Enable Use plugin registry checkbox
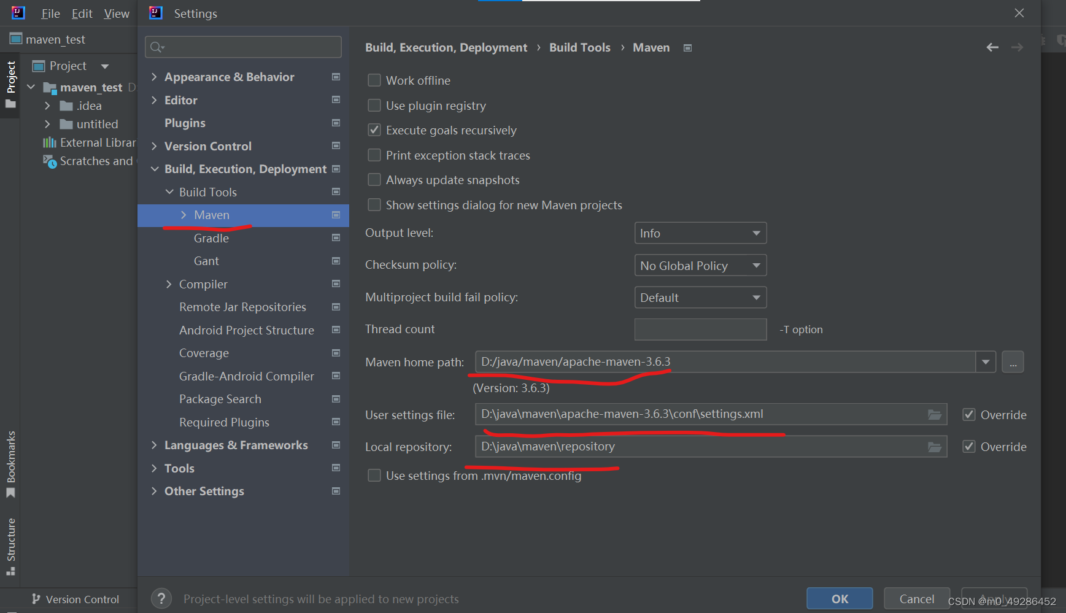1066x613 pixels. pos(374,106)
